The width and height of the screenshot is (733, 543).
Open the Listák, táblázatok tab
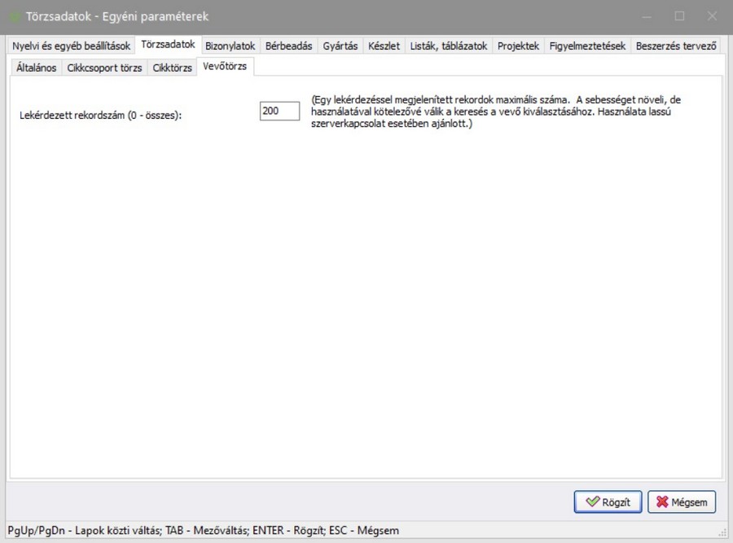[448, 46]
